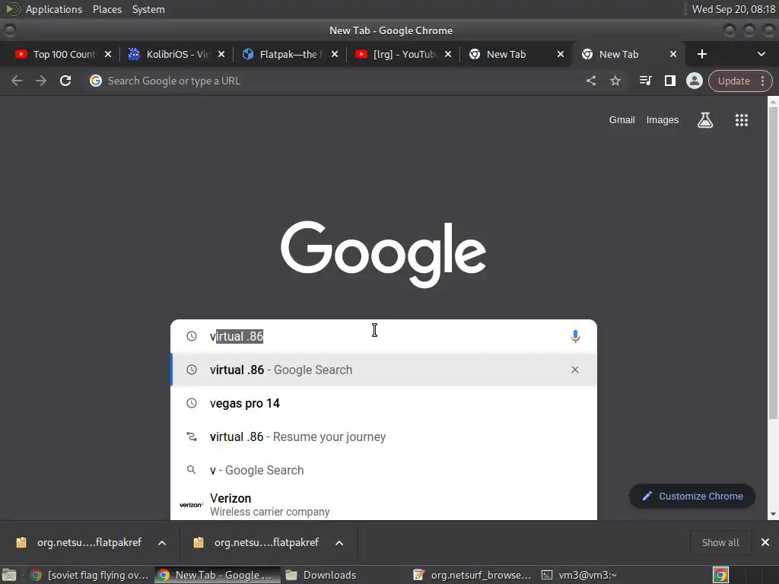Open the profile avatar menu
Viewport: 779px width, 584px height.
pos(694,81)
